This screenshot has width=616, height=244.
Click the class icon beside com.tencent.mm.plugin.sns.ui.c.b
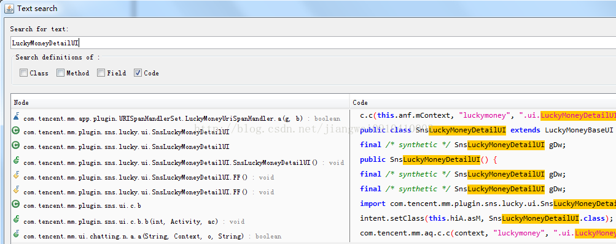pos(16,204)
